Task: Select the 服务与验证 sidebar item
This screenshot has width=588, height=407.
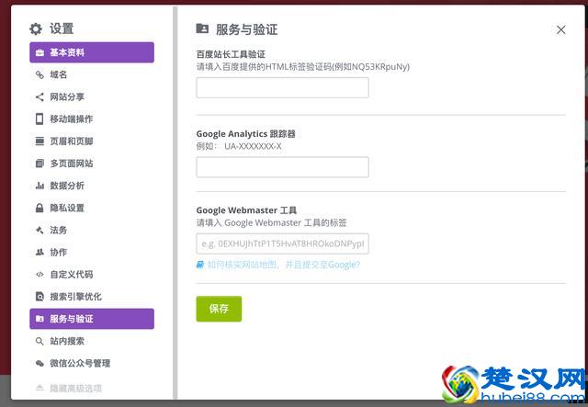Action: (x=92, y=319)
